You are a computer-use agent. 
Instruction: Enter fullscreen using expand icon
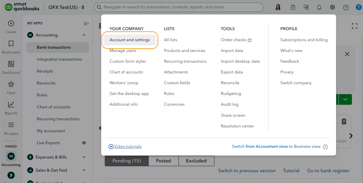coord(355,26)
